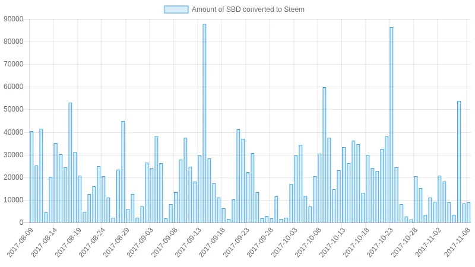
Task: Click the y-axis label 10000
Action: (x=14, y=200)
